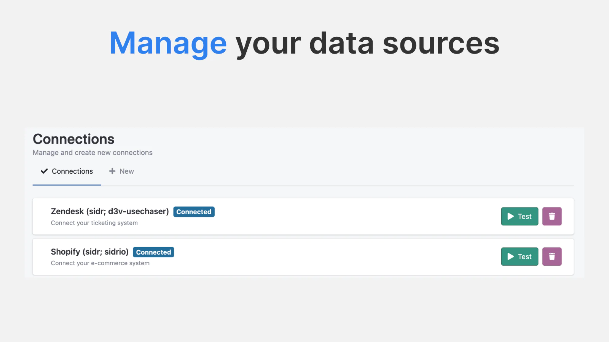The image size is (609, 342).
Task: Switch to the New tab
Action: [121, 171]
